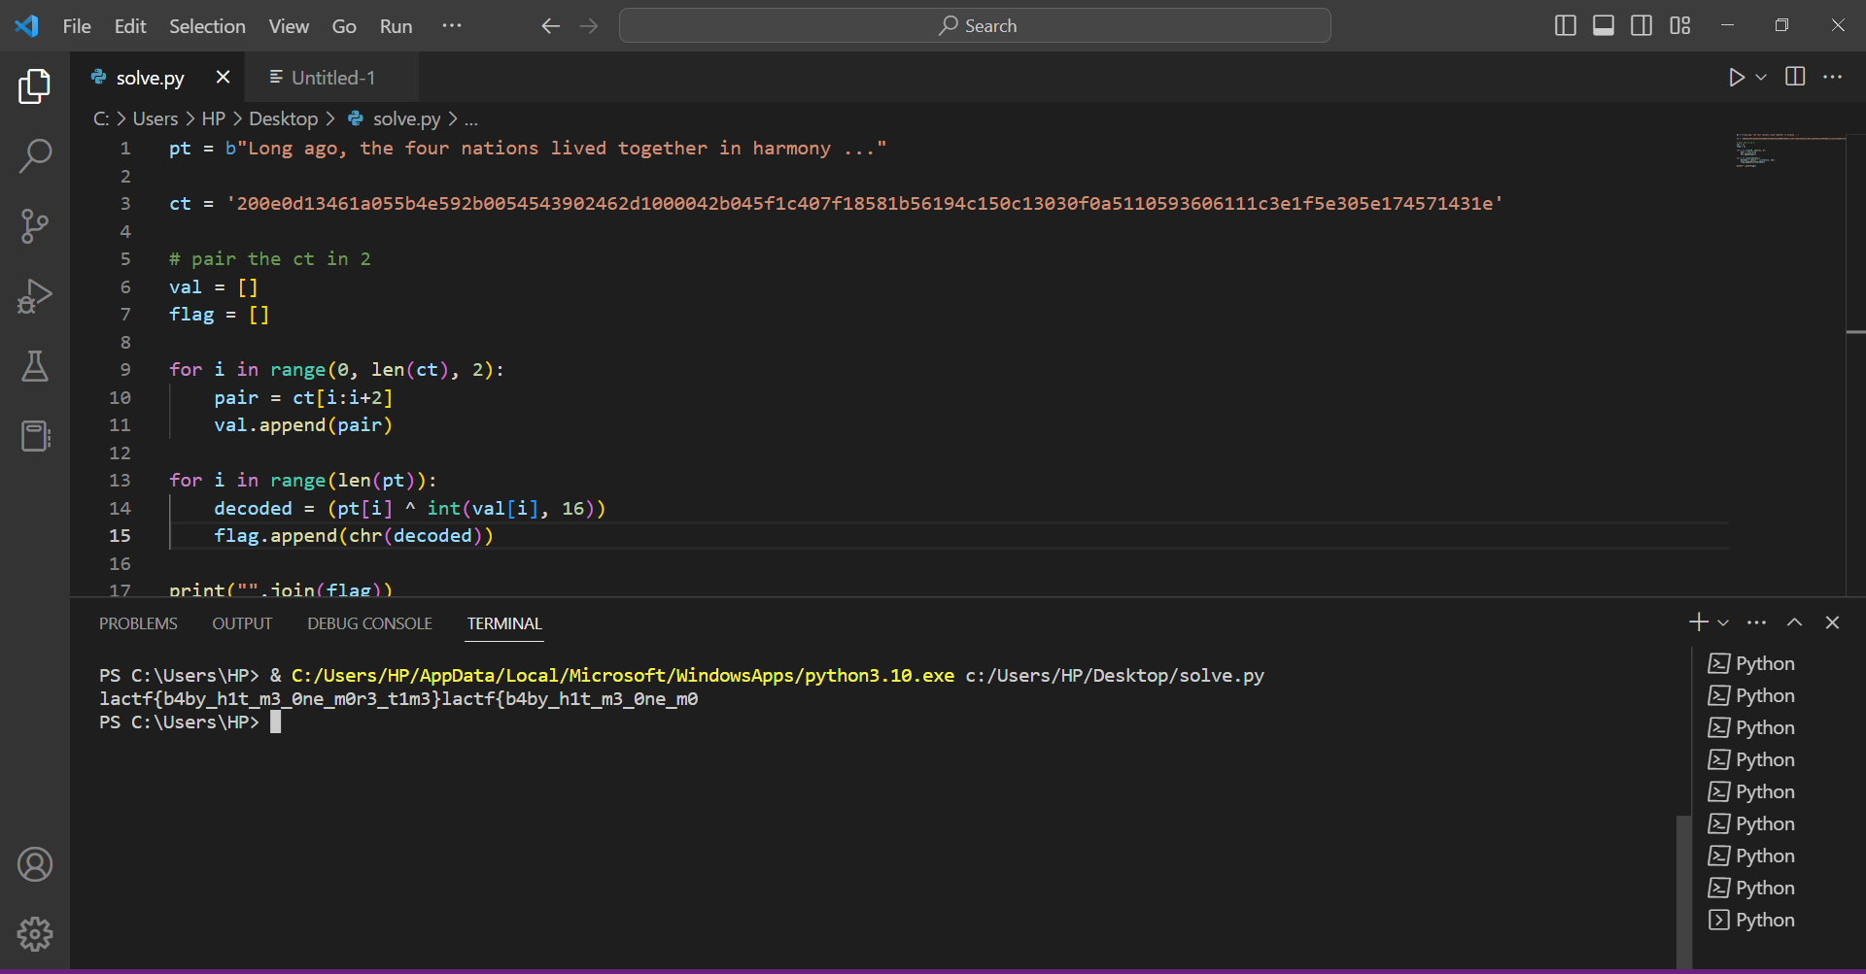Click the editor minimap preview

(x=1790, y=151)
